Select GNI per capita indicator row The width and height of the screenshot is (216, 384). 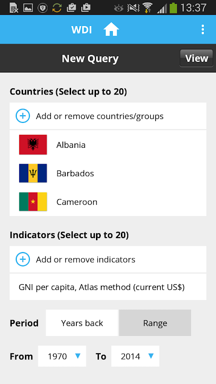pos(108,287)
